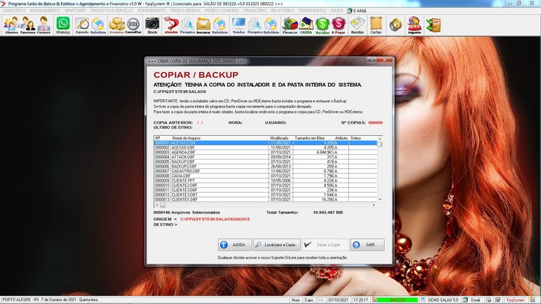This screenshot has height=304, width=541.
Task: Open the Cartas parchment icon
Action: click(376, 25)
